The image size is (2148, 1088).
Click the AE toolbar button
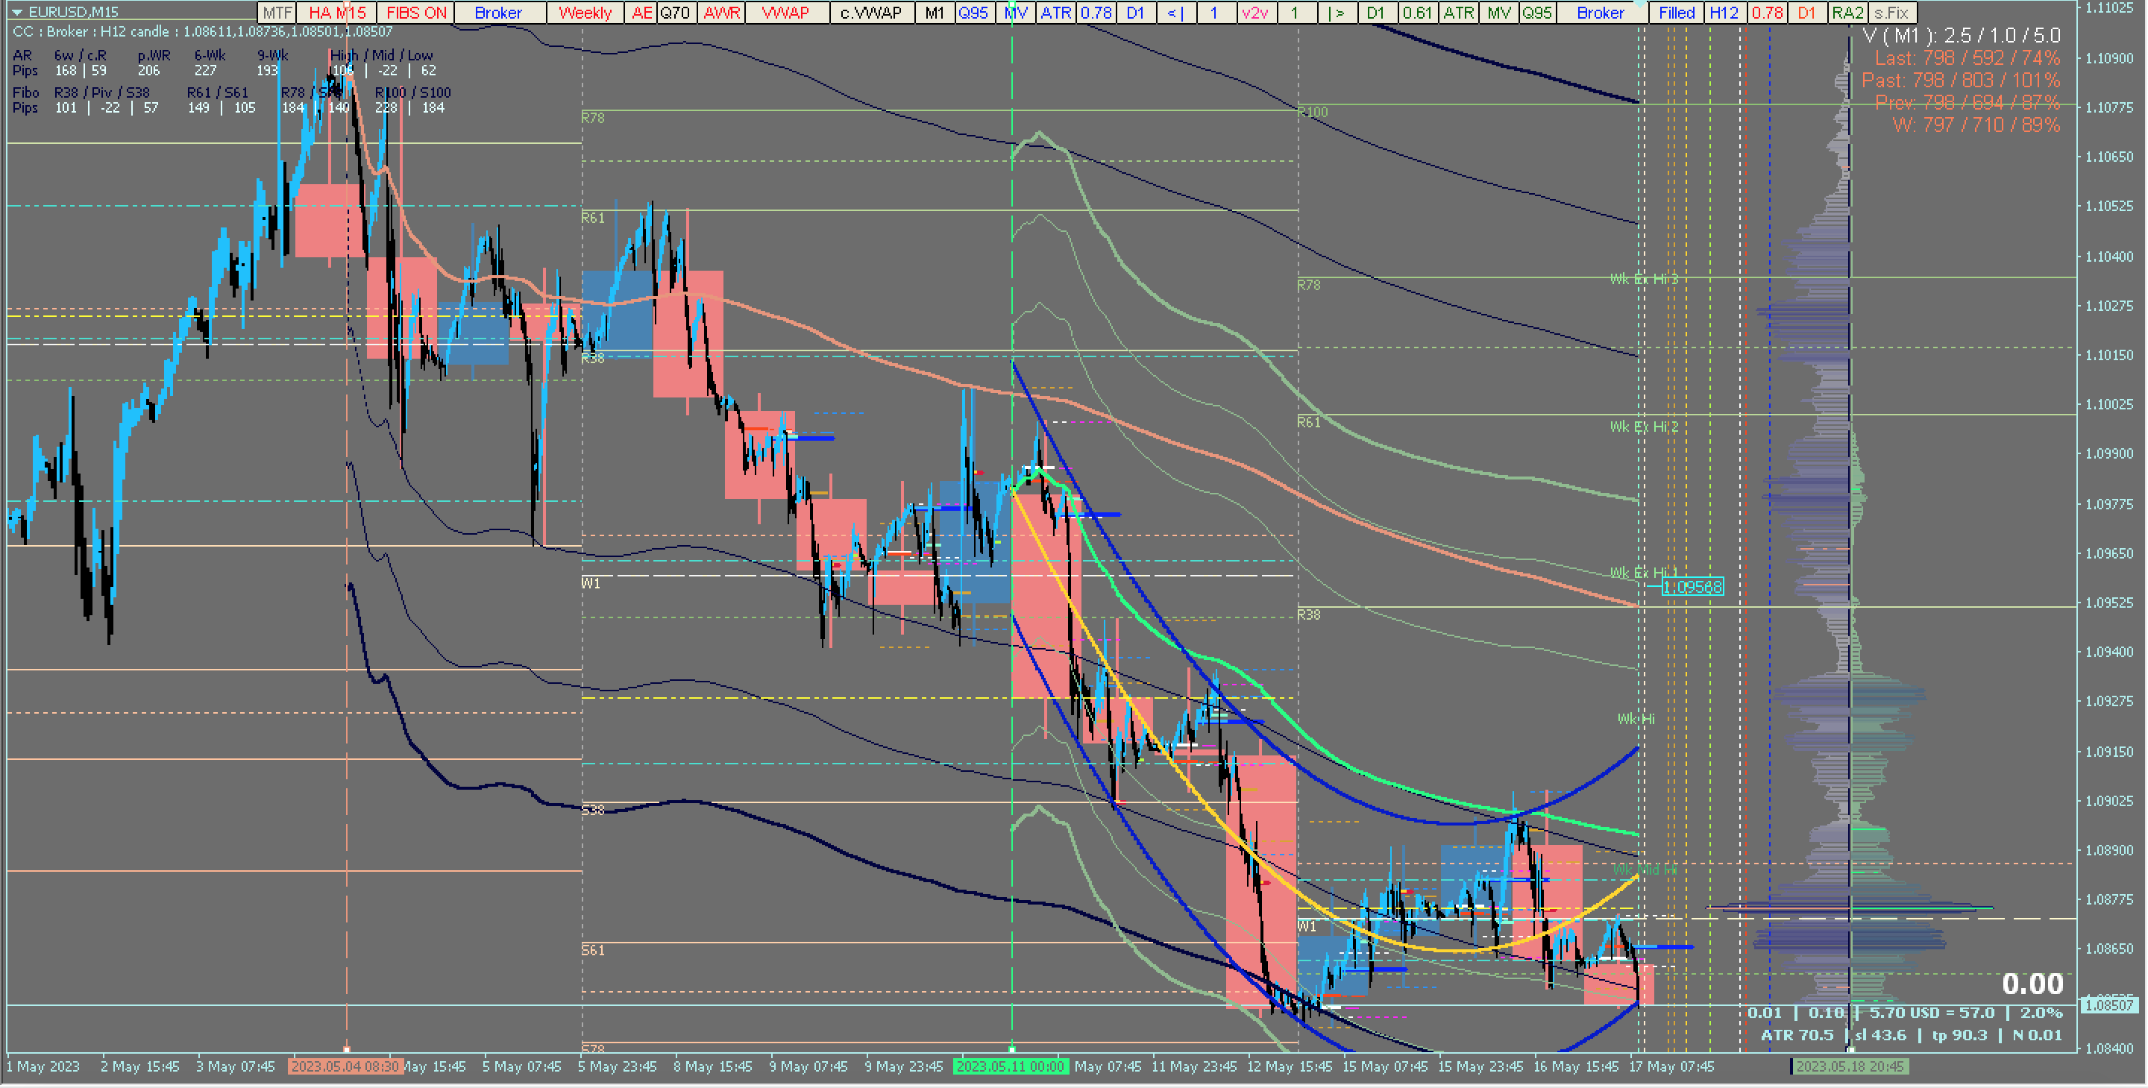click(x=641, y=13)
